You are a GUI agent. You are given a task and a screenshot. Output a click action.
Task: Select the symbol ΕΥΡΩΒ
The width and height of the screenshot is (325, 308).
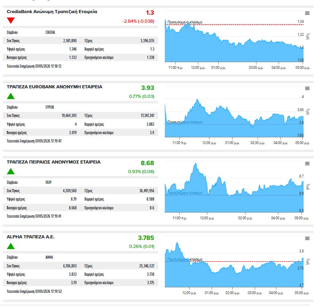[50, 107]
